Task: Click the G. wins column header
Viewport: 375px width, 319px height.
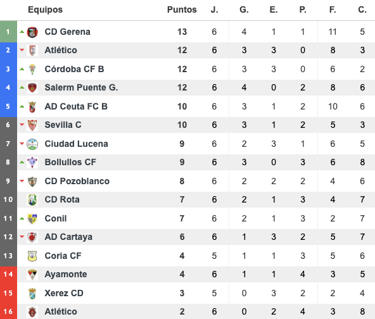Action: tap(244, 9)
